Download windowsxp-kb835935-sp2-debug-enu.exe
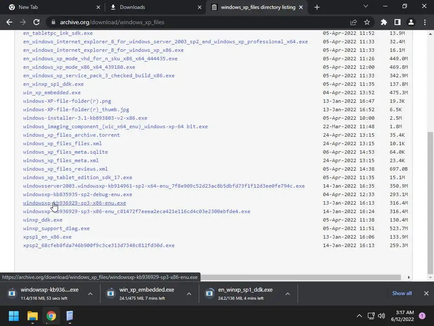This screenshot has width=434, height=326. (x=78, y=194)
